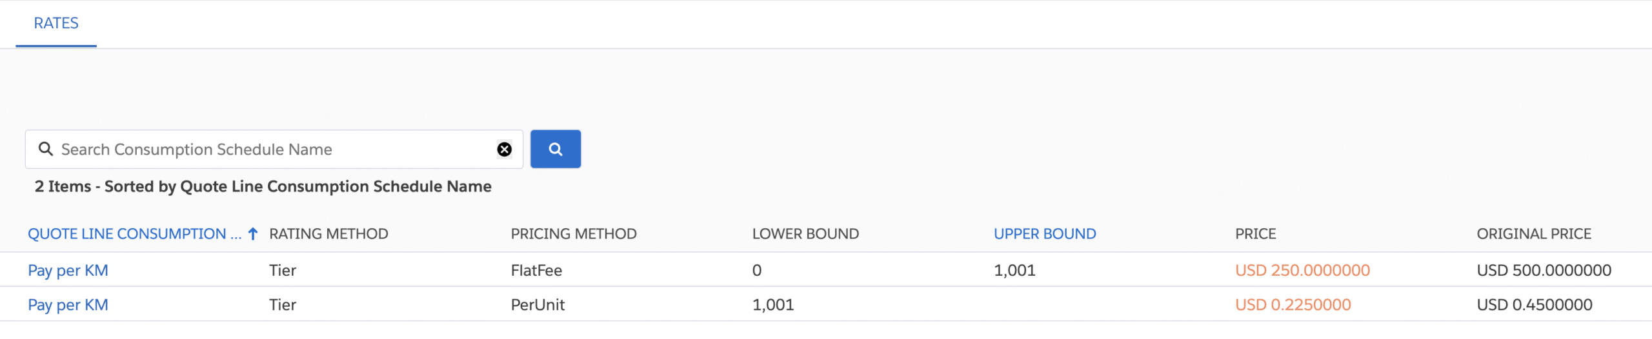
Task: Select the USD 250.0000000 price cell
Action: [1302, 270]
